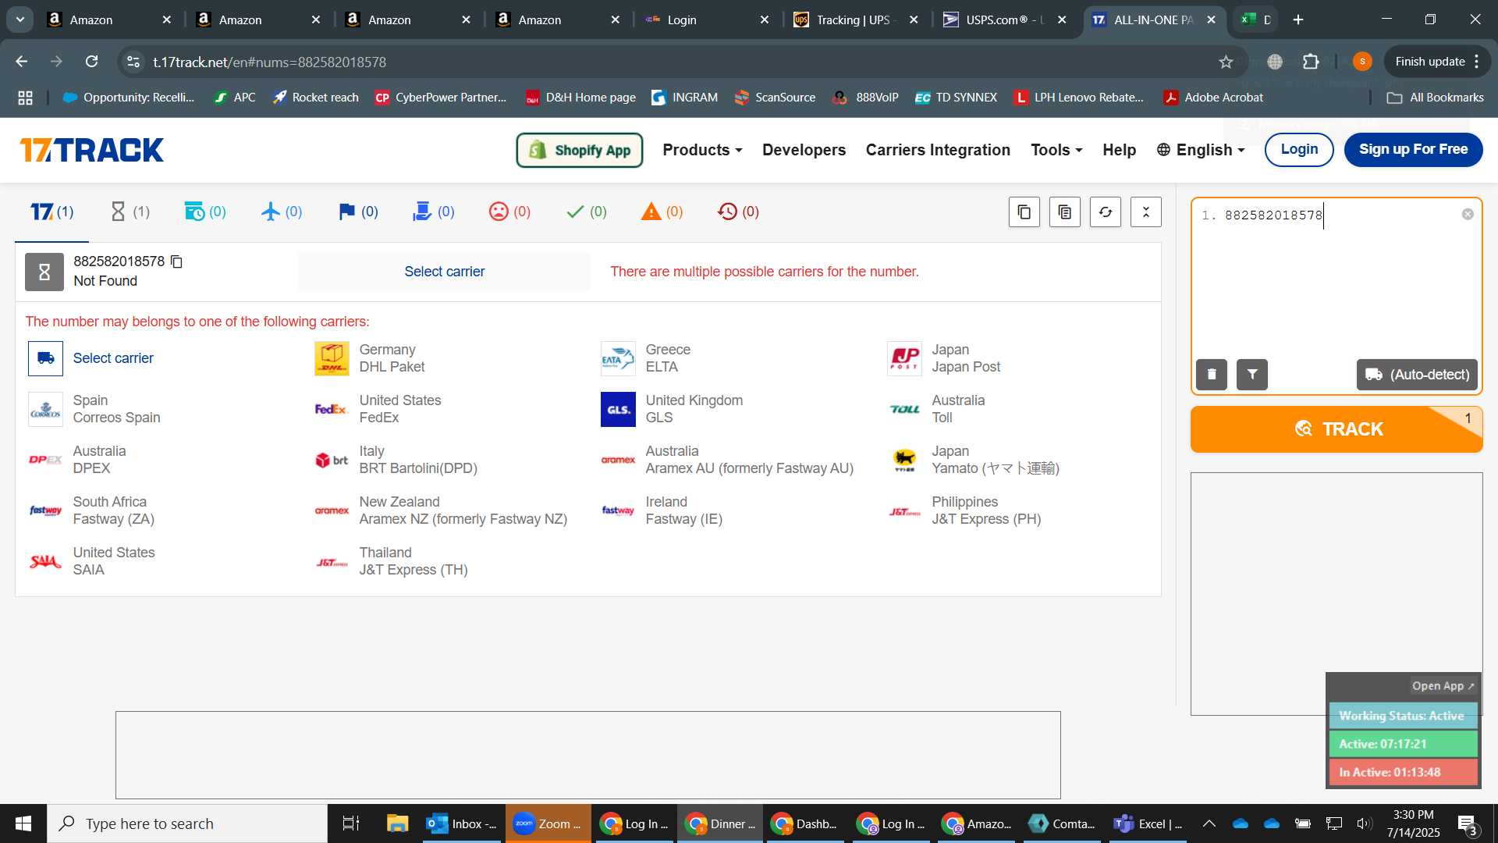Choose Australia Toll carrier

936,409
